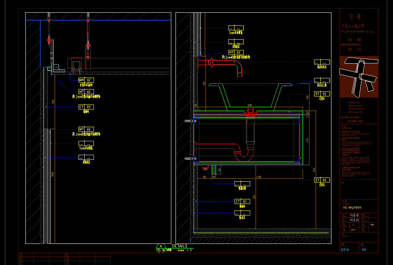Select the DT-14 drawing number
The height and width of the screenshot is (265, 393).
pyautogui.click(x=345, y=250)
